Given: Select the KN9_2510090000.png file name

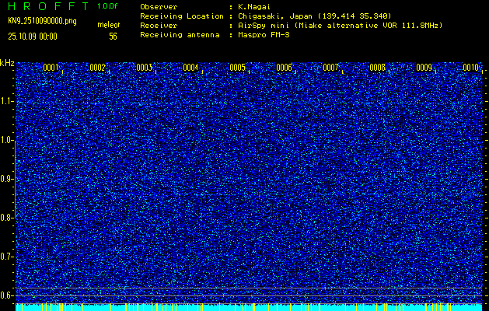Looking at the screenshot, I should pos(42,21).
